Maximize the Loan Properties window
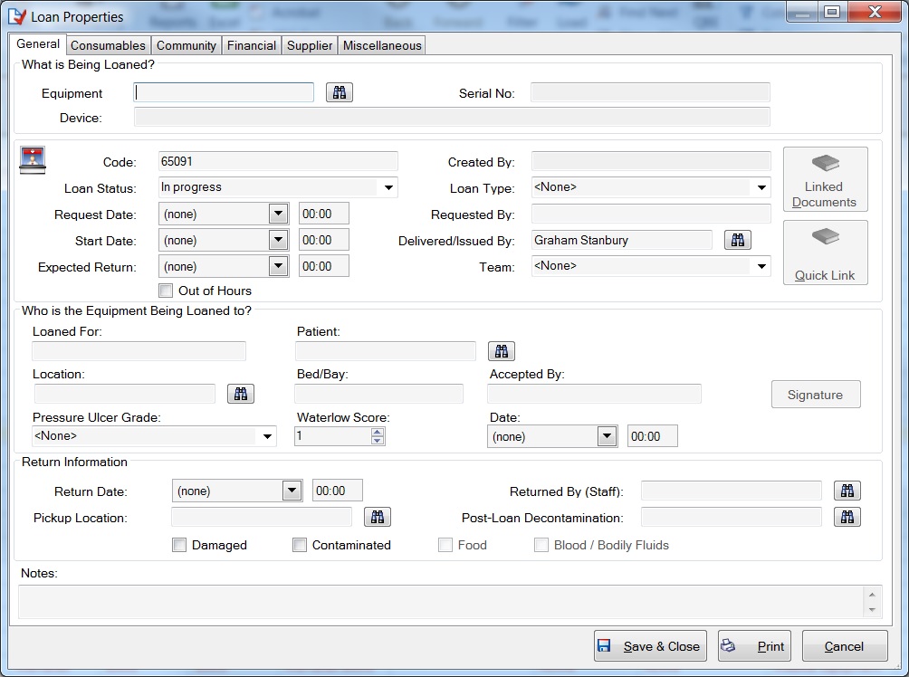 click(832, 12)
